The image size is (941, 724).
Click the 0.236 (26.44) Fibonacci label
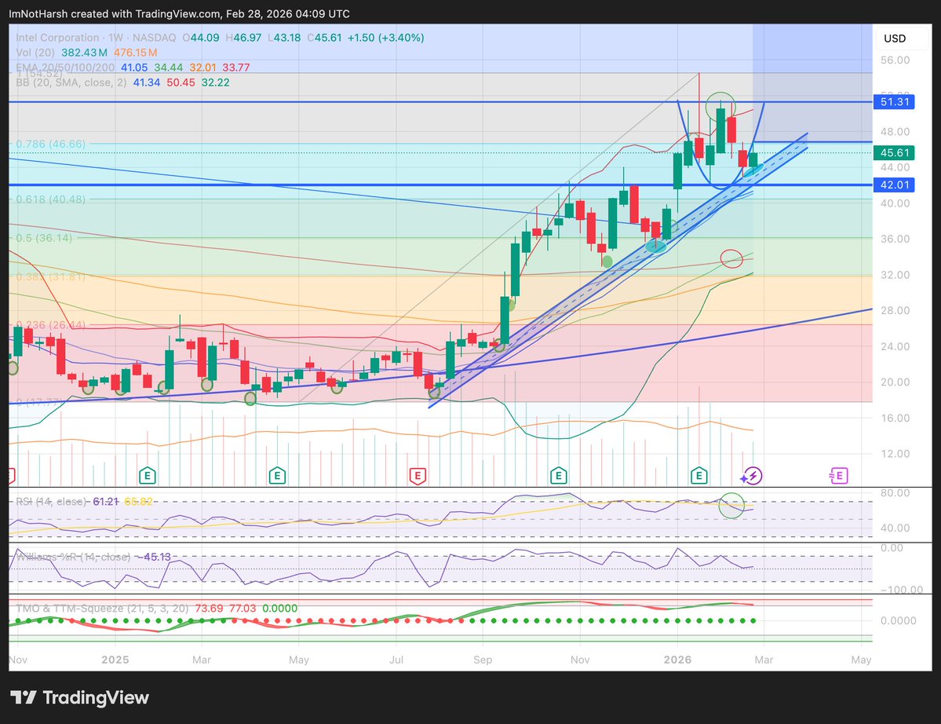tap(50, 325)
